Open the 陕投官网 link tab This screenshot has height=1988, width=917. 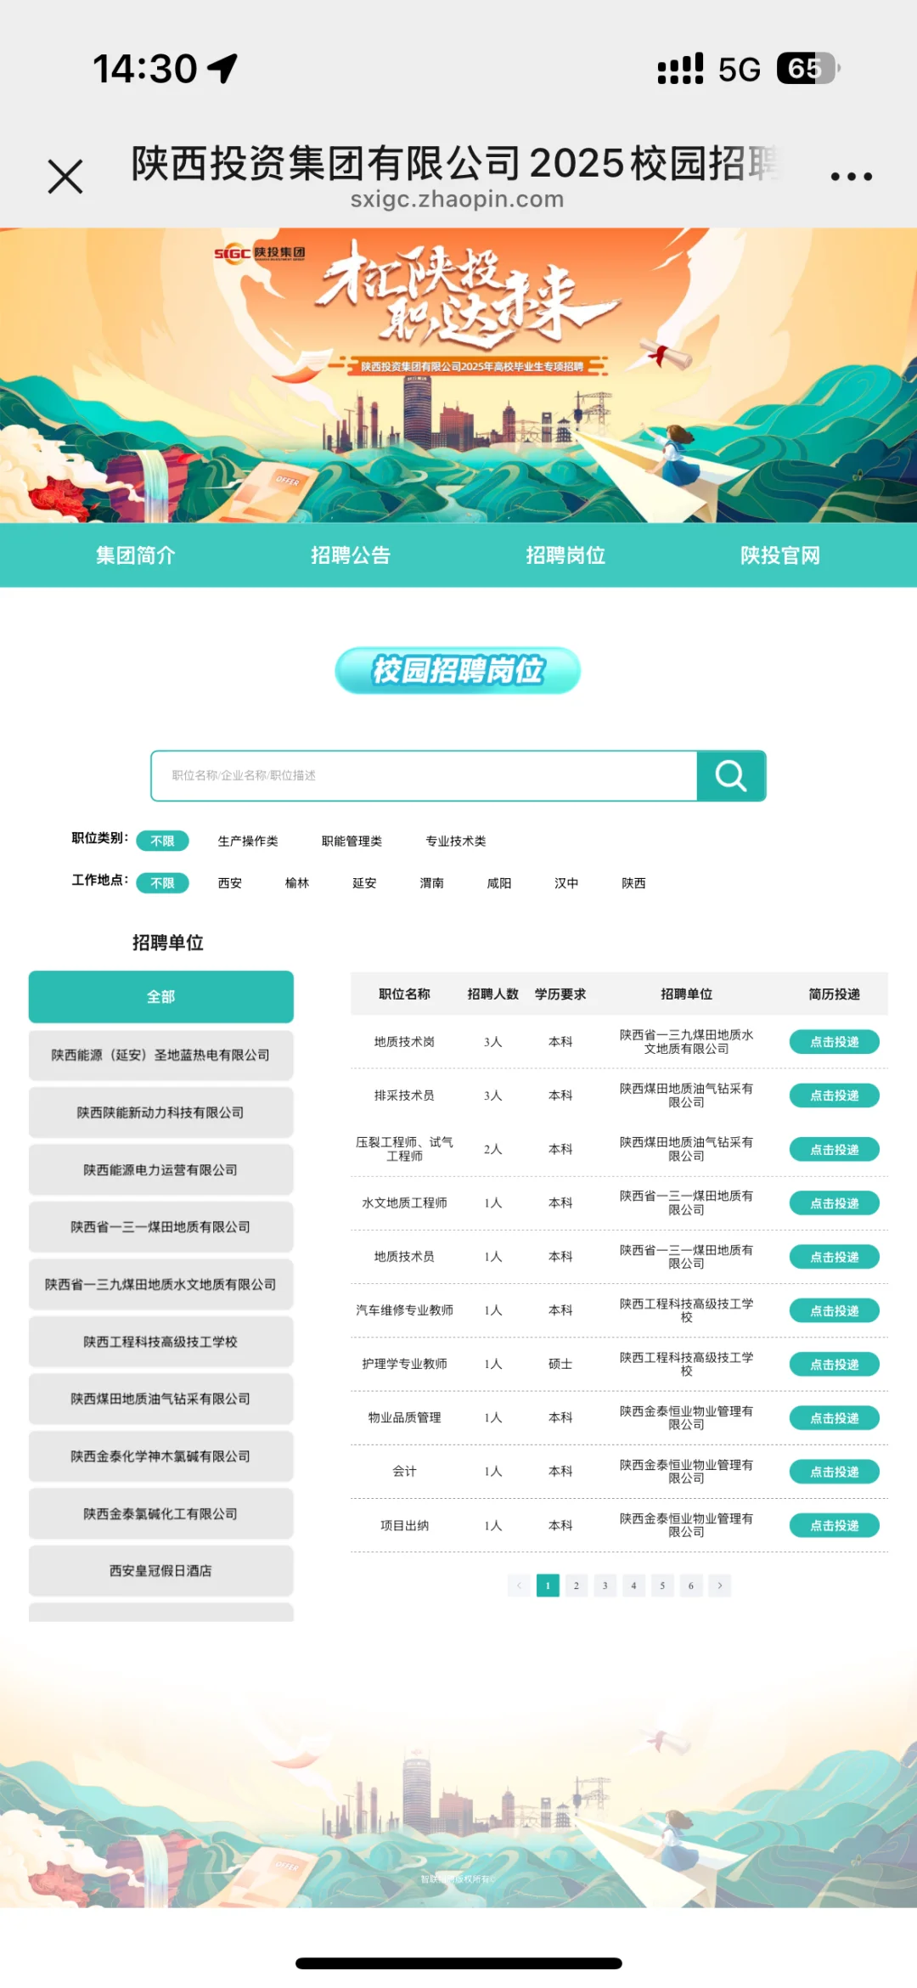pos(780,555)
